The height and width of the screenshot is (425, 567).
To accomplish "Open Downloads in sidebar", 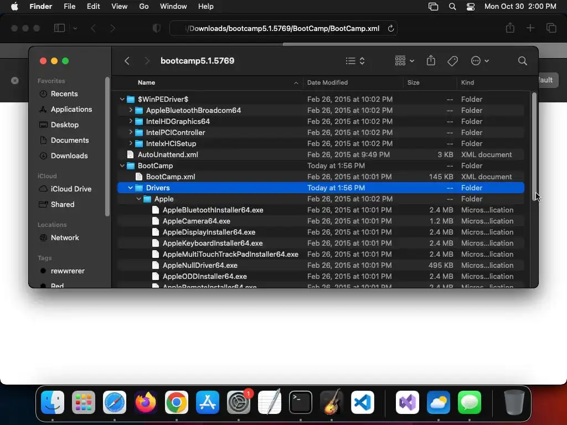I will (x=69, y=156).
